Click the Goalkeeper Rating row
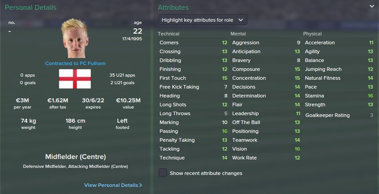 coord(339,115)
